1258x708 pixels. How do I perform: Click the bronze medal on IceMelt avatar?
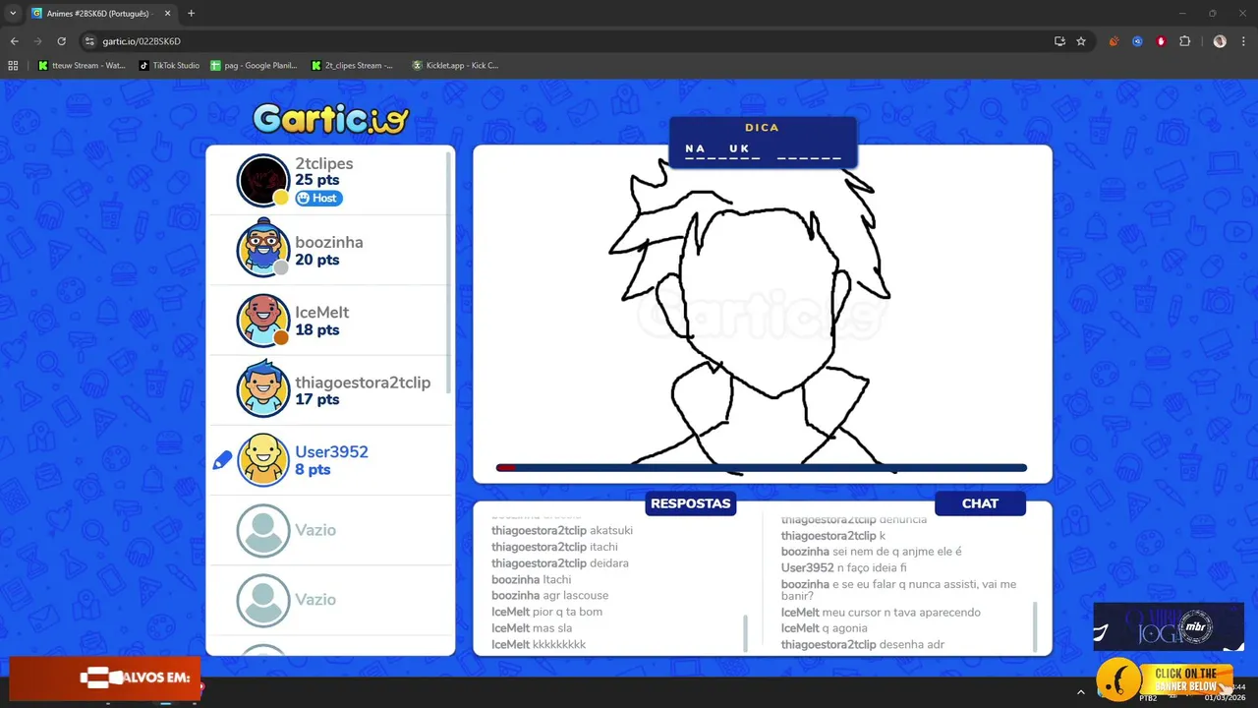pyautogui.click(x=281, y=337)
